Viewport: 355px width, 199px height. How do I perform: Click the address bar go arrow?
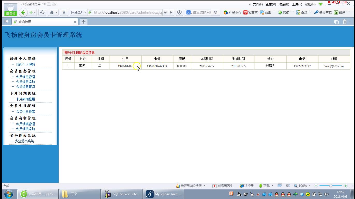pyautogui.click(x=171, y=12)
